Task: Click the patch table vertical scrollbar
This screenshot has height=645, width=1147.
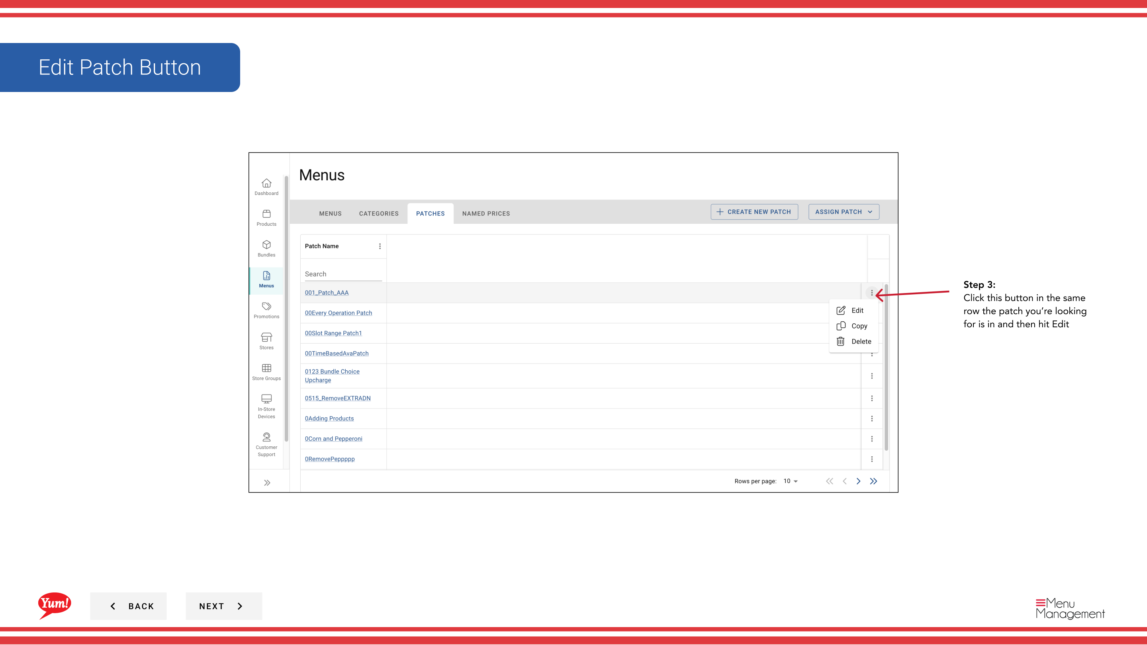Action: click(886, 367)
